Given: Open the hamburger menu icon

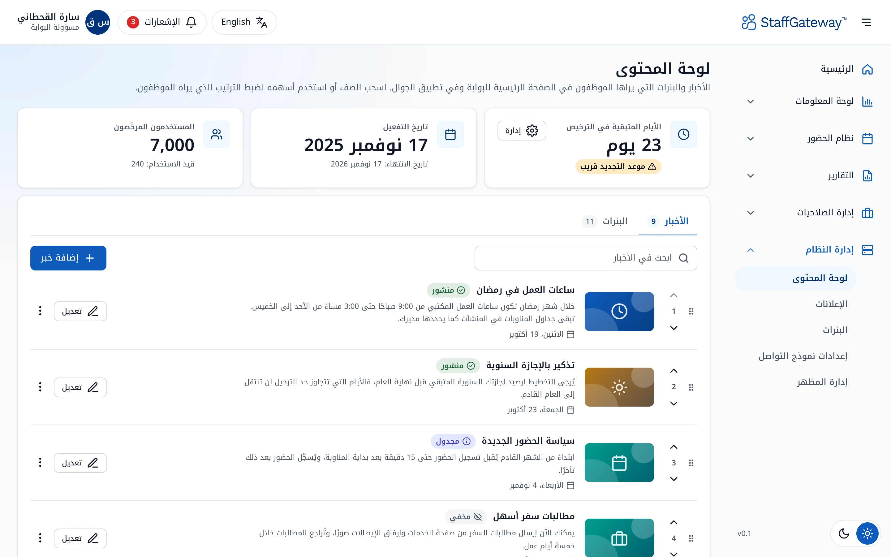Looking at the screenshot, I should (x=866, y=22).
